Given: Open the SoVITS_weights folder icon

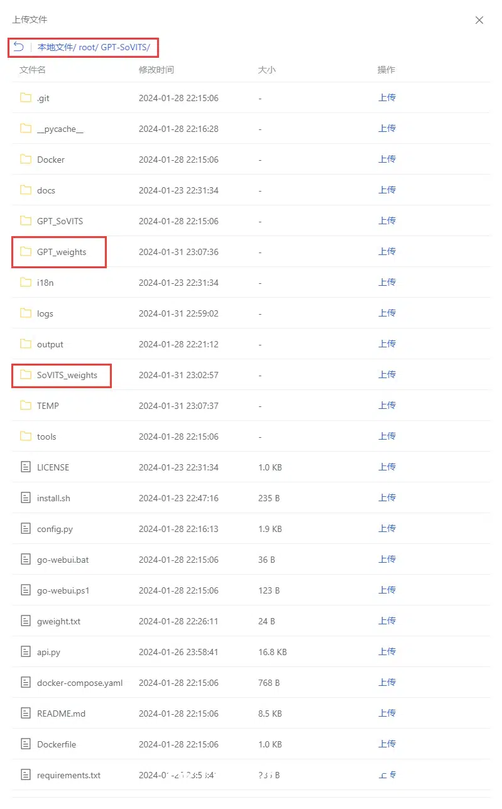Looking at the screenshot, I should (x=26, y=374).
